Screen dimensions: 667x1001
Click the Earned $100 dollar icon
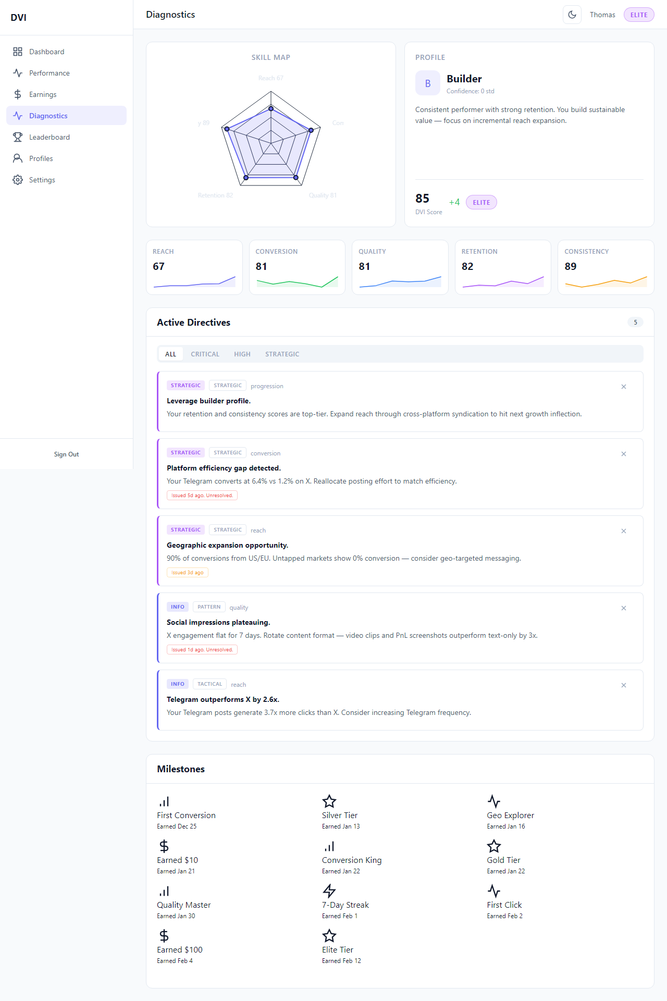point(164,936)
